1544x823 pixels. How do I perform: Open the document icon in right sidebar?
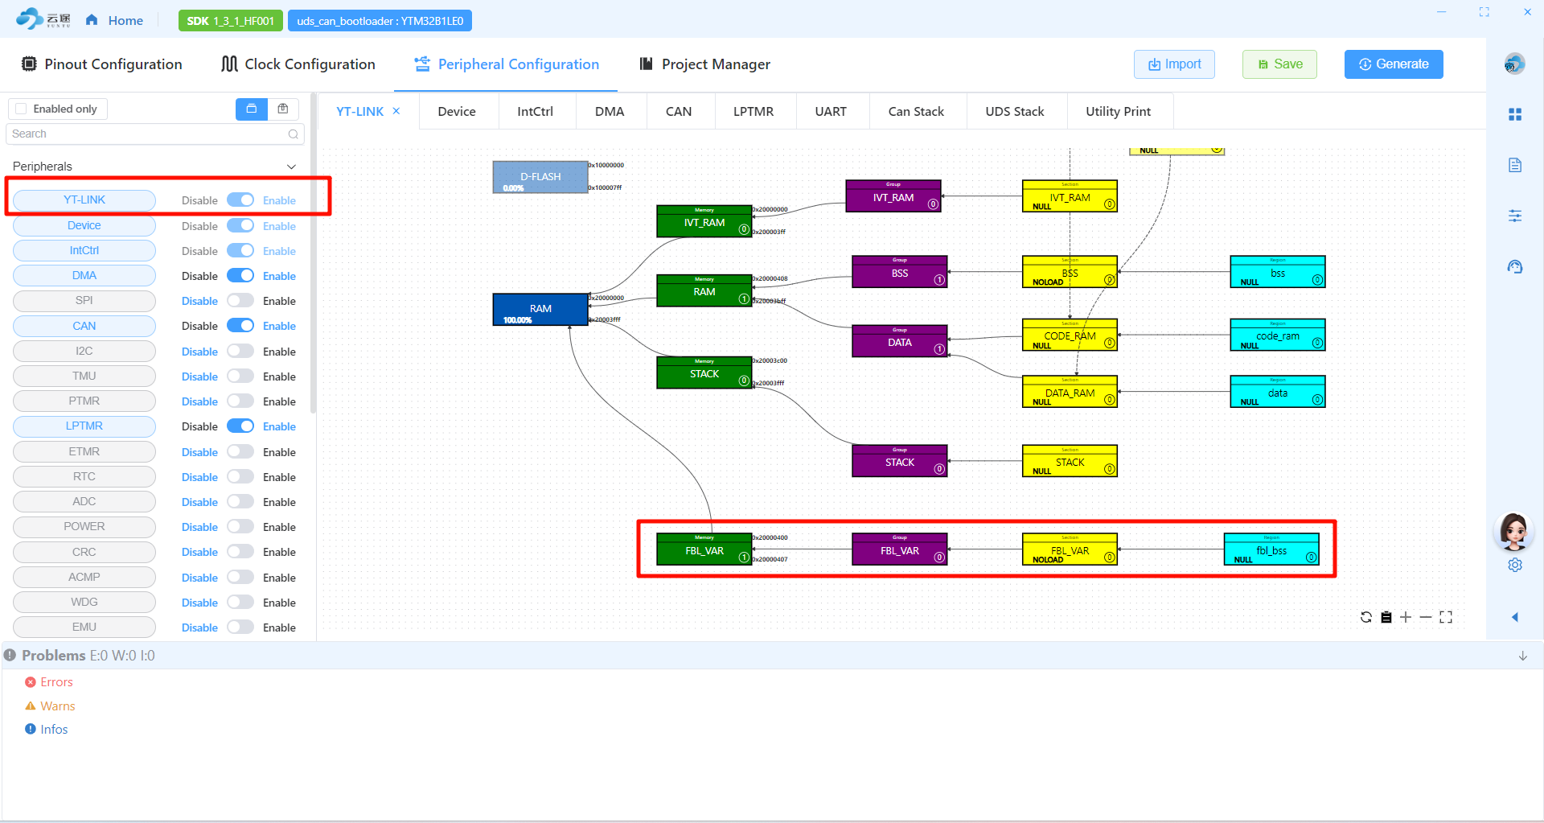tap(1515, 165)
